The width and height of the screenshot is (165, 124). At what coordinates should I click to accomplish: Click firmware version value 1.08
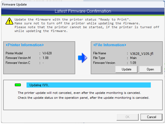pyautogui.click(x=45, y=58)
